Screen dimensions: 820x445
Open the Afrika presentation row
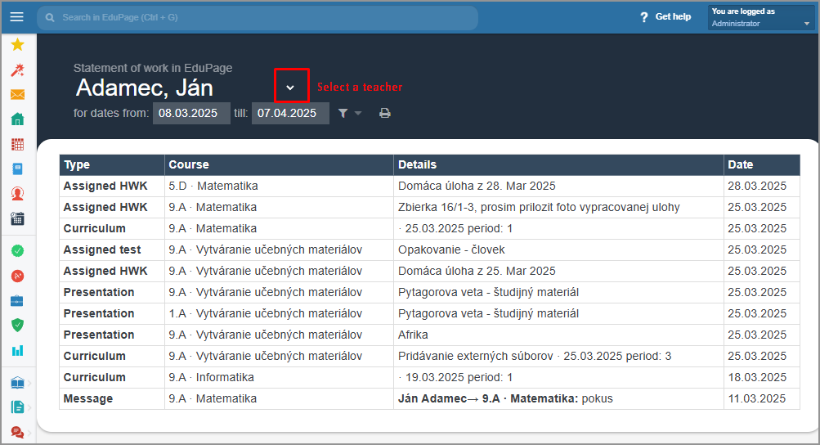pos(429,335)
